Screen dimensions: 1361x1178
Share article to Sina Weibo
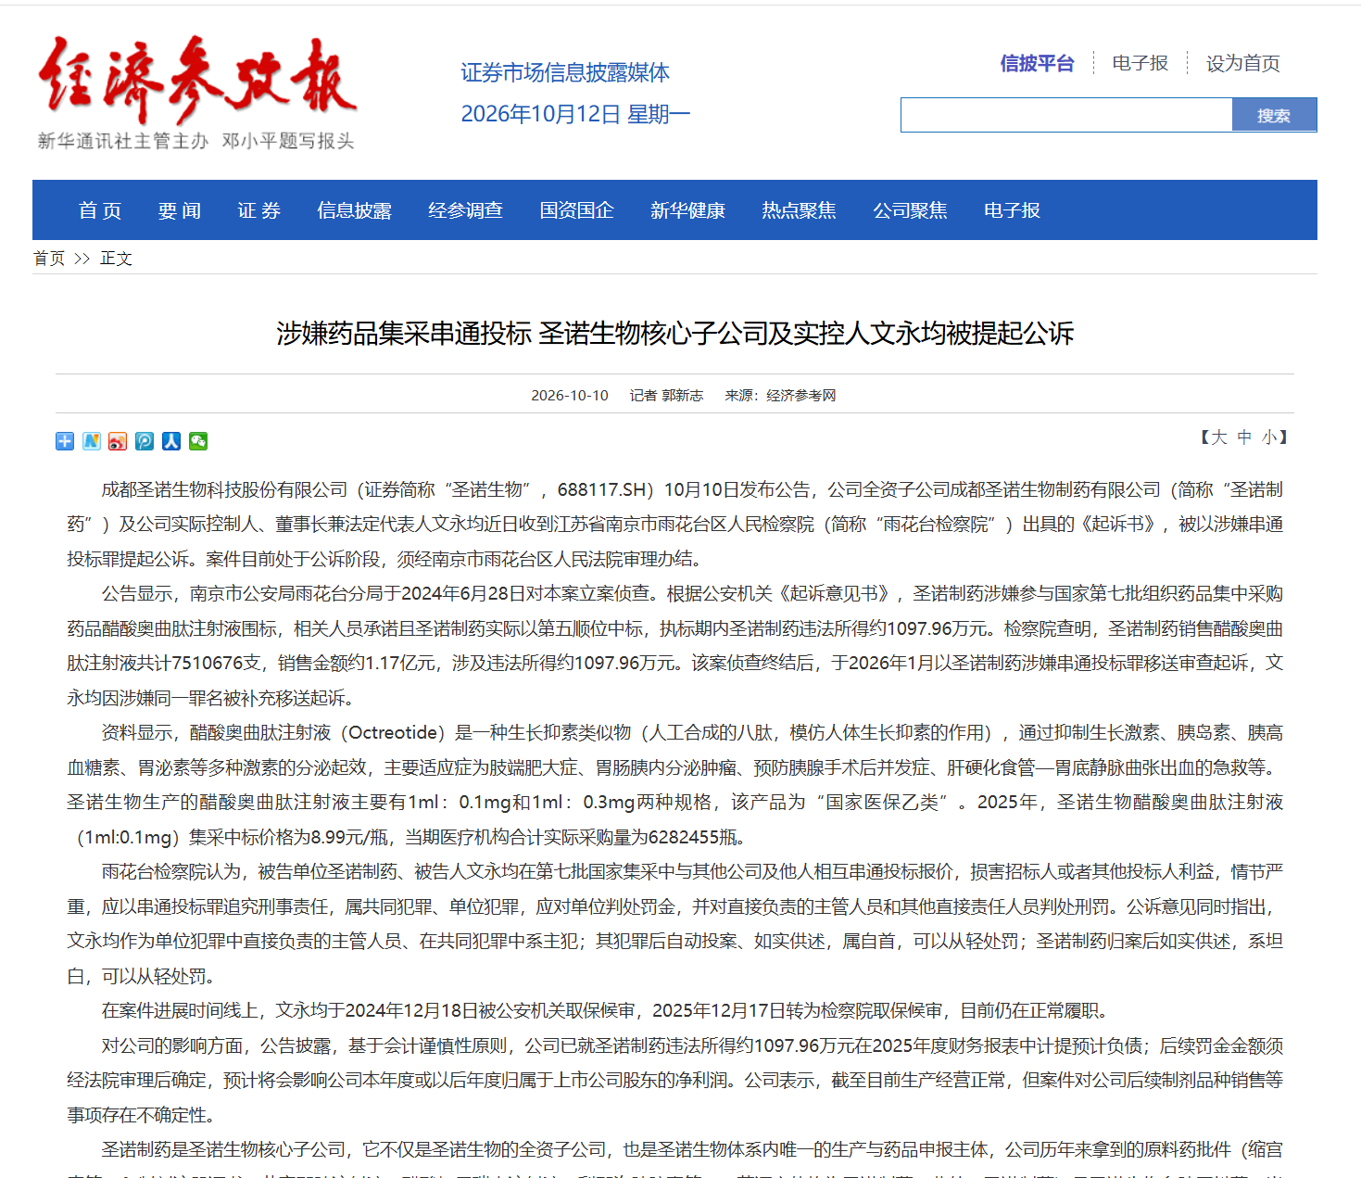tap(118, 441)
